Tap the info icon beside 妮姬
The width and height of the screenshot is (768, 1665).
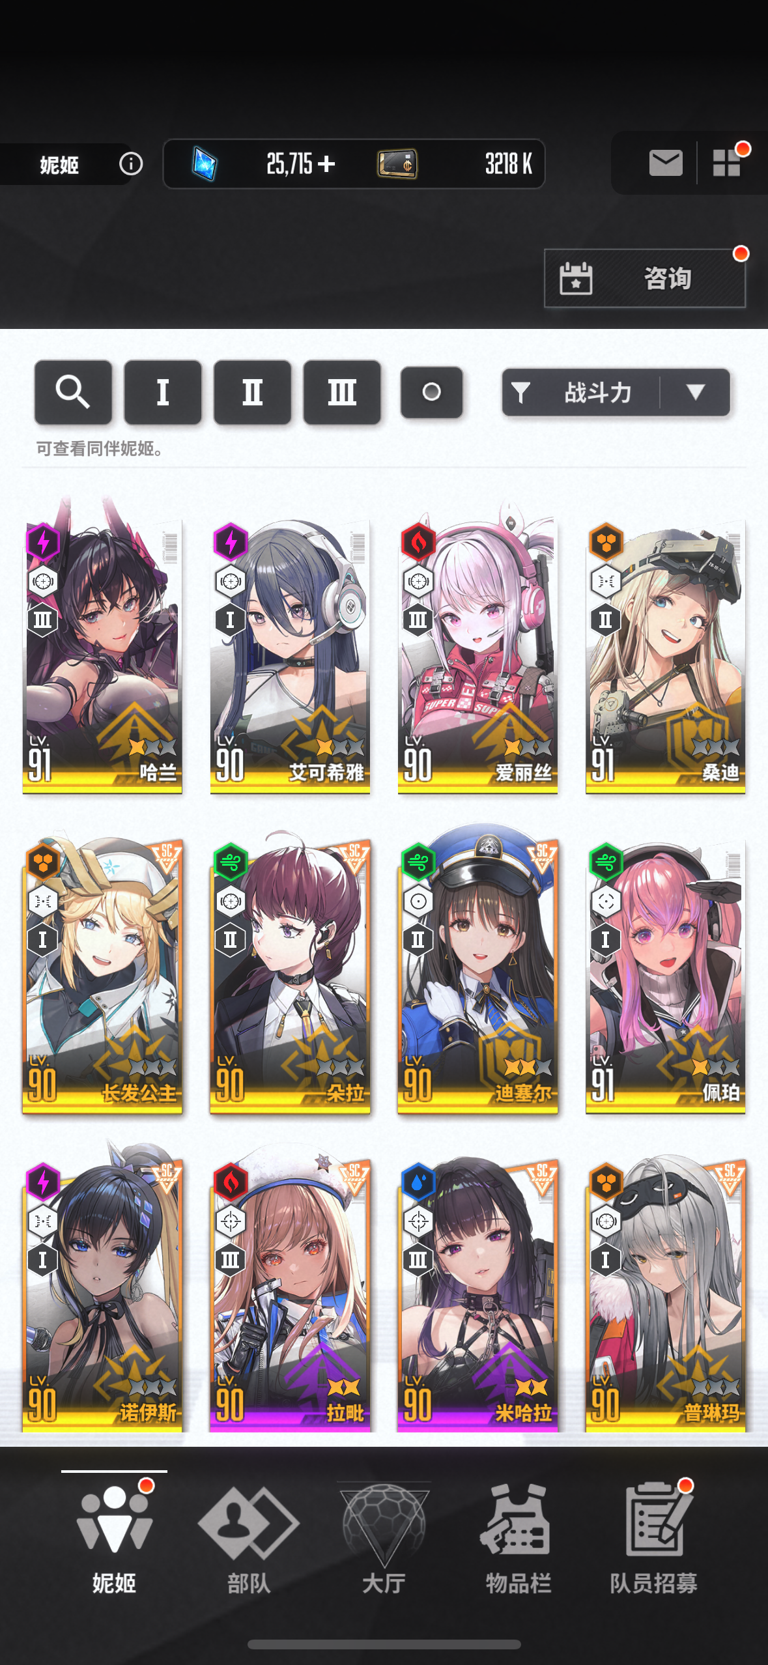click(131, 164)
